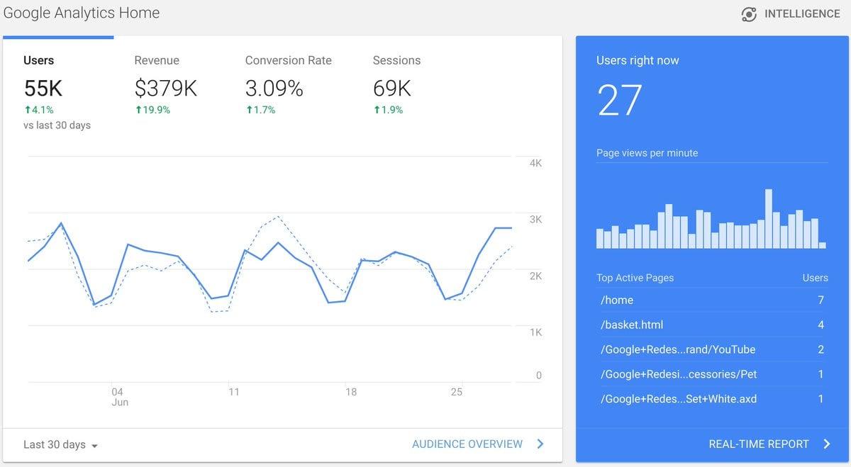Open the Audience Overview report

[x=467, y=444]
